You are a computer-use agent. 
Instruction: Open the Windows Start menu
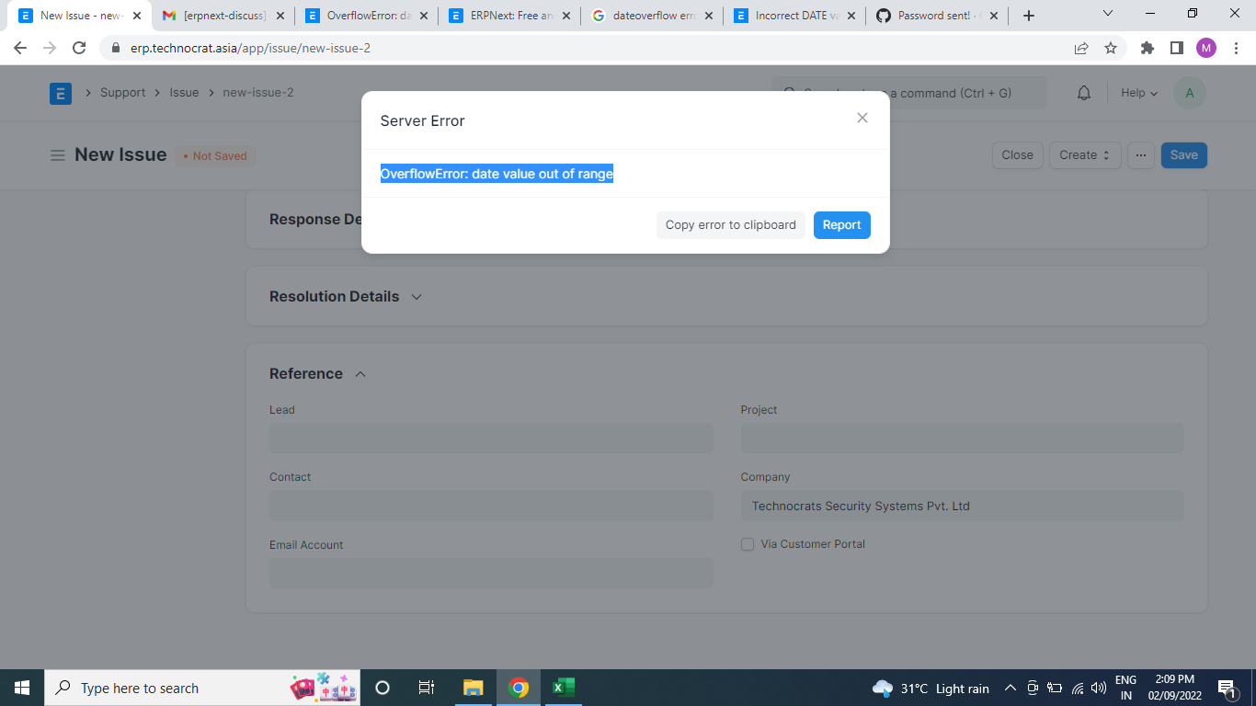(21, 687)
